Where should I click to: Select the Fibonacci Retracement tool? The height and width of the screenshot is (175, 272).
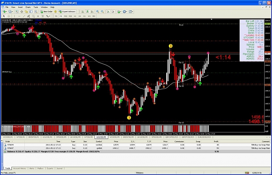(x=34, y=16)
